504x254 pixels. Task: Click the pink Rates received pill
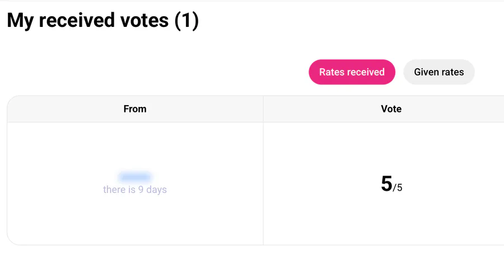pos(352,72)
